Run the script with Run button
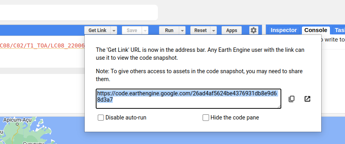This screenshot has width=345, height=144. click(169, 30)
